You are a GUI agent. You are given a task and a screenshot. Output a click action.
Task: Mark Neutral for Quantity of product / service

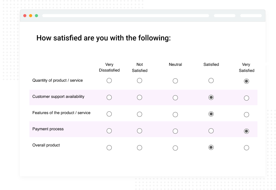tap(175, 81)
